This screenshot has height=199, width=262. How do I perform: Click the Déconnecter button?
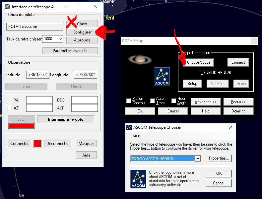[x=58, y=144]
